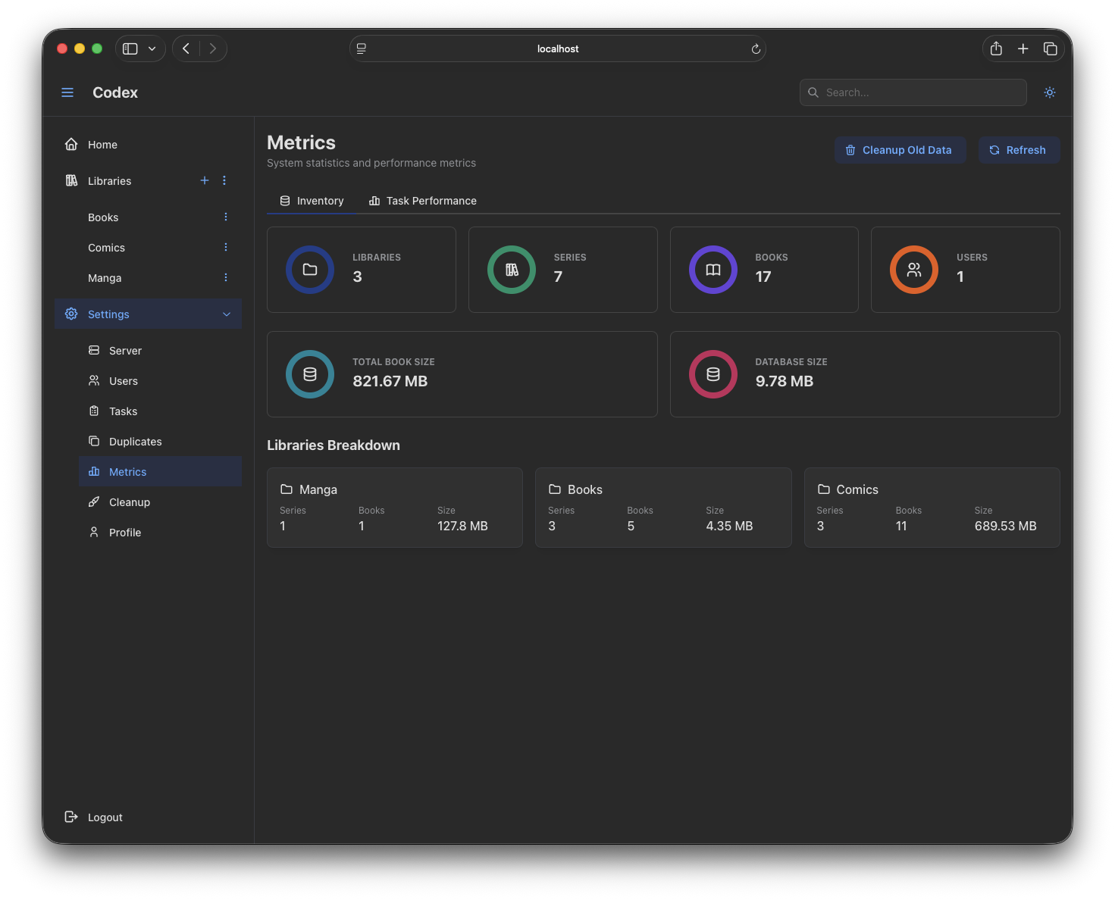Image resolution: width=1115 pixels, height=900 pixels.
Task: Collapse the Settings section chevron
Action: [226, 314]
